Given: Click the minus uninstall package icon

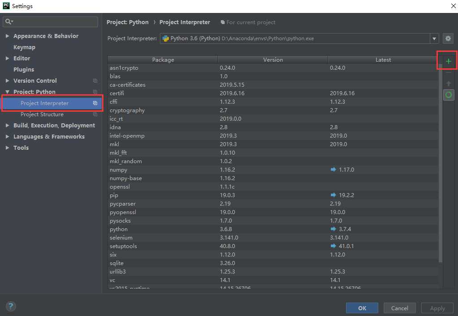Looking at the screenshot, I should click(x=448, y=72).
